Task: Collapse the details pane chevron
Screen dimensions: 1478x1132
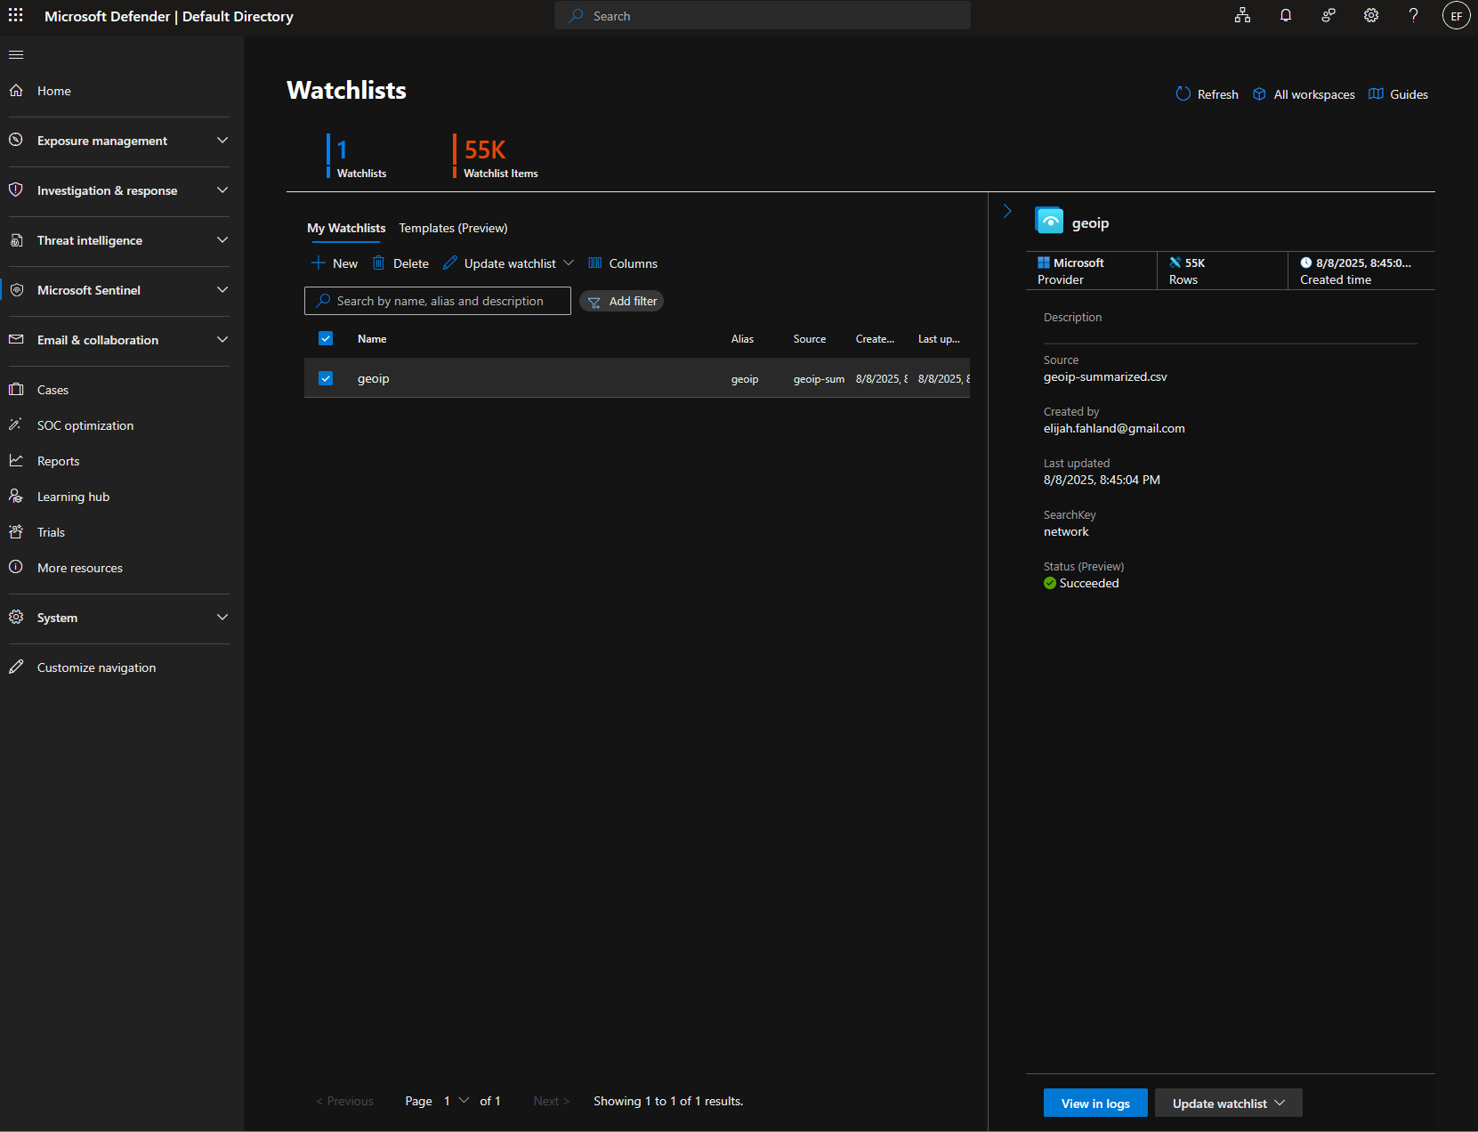Action: tap(1007, 211)
